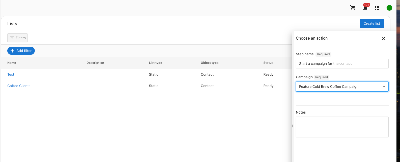Open the shopping cart icon
Image resolution: width=400 pixels, height=162 pixels.
point(353,8)
